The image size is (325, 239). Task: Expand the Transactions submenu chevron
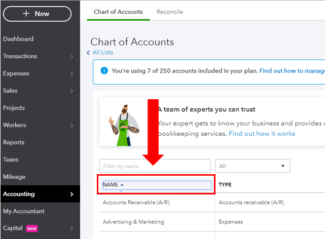pyautogui.click(x=71, y=56)
